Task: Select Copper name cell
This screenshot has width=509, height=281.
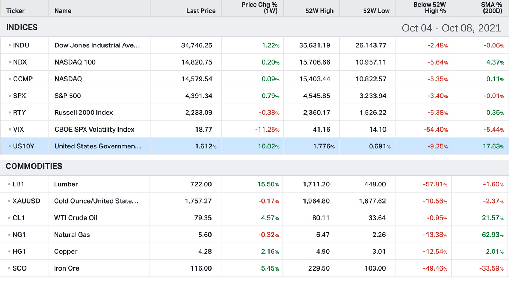Action: [66, 251]
